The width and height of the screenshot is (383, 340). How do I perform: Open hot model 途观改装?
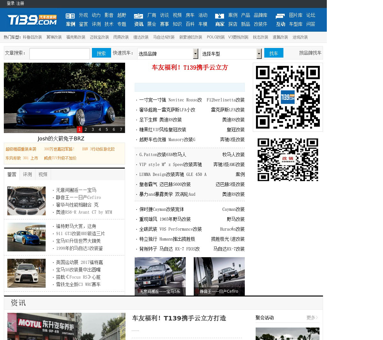(300, 37)
